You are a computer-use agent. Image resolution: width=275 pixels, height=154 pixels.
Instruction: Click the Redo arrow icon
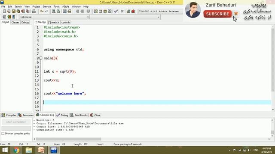[x=46, y=12]
